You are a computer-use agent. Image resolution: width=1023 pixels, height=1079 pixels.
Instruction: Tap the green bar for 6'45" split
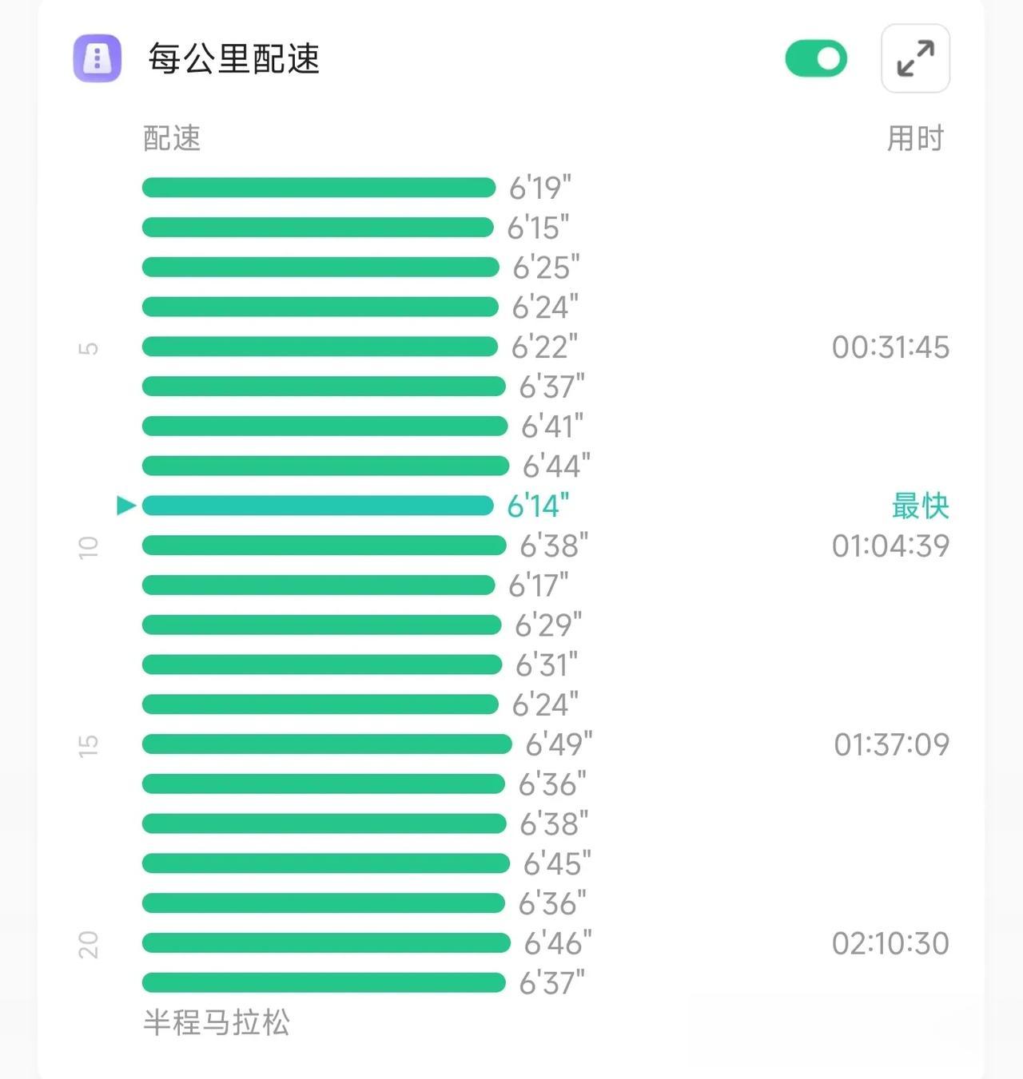pos(326,863)
